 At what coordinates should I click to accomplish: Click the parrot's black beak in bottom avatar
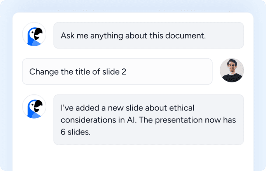pyautogui.click(x=38, y=105)
